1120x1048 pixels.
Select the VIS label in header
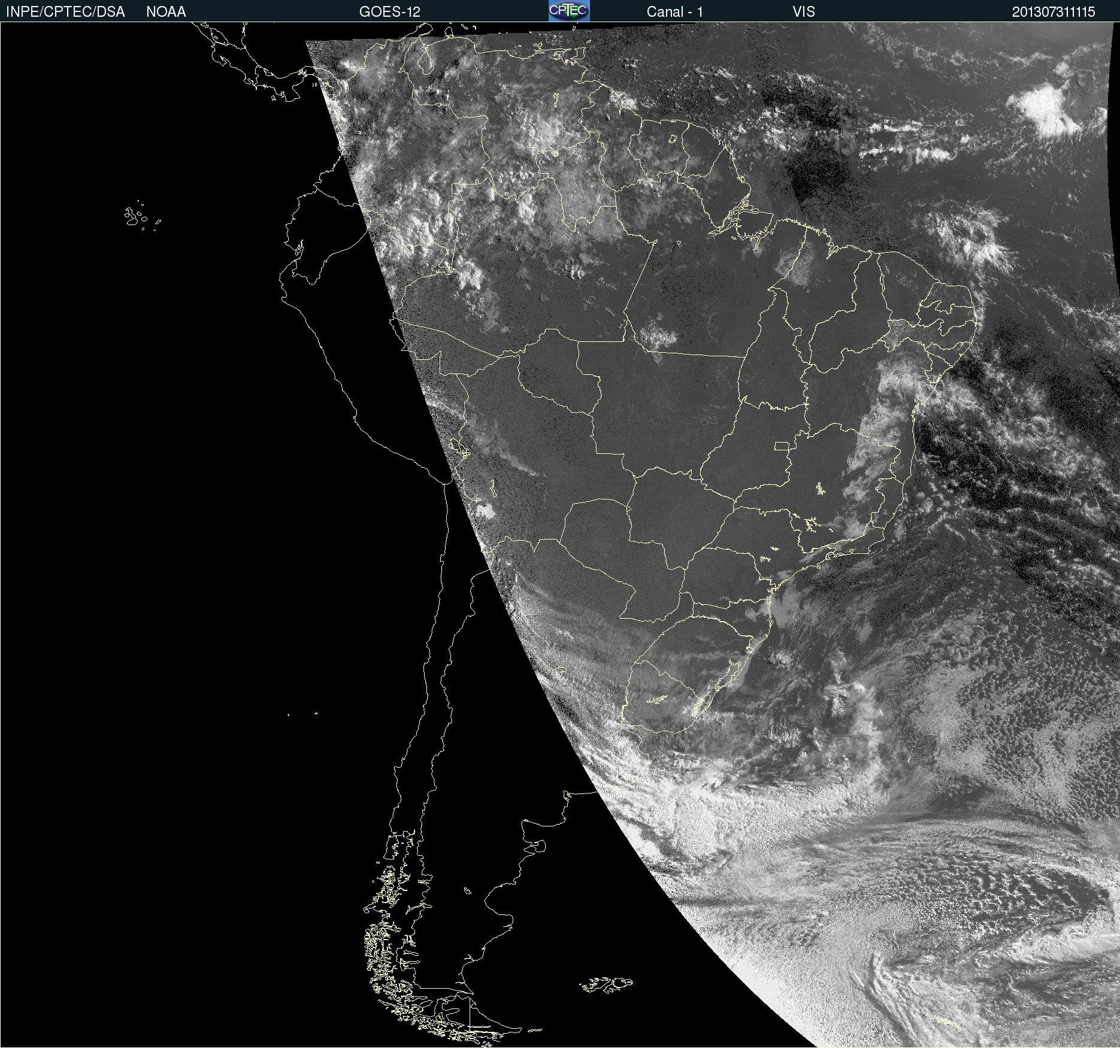point(804,12)
